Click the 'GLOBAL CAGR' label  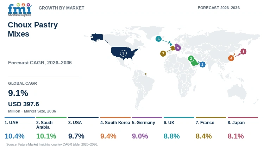click(23, 83)
